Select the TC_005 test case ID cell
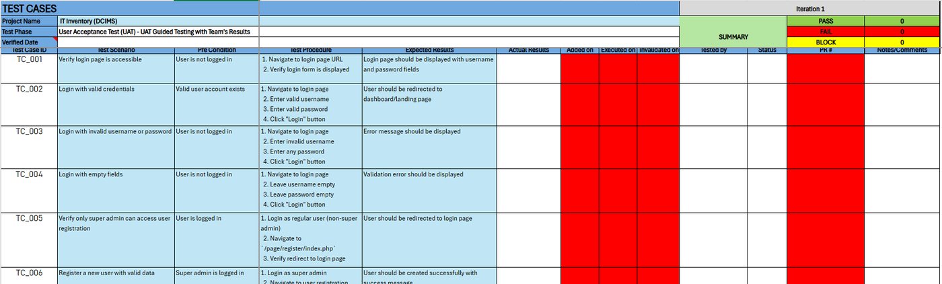Screen dimensions: 942x284 click(28, 240)
